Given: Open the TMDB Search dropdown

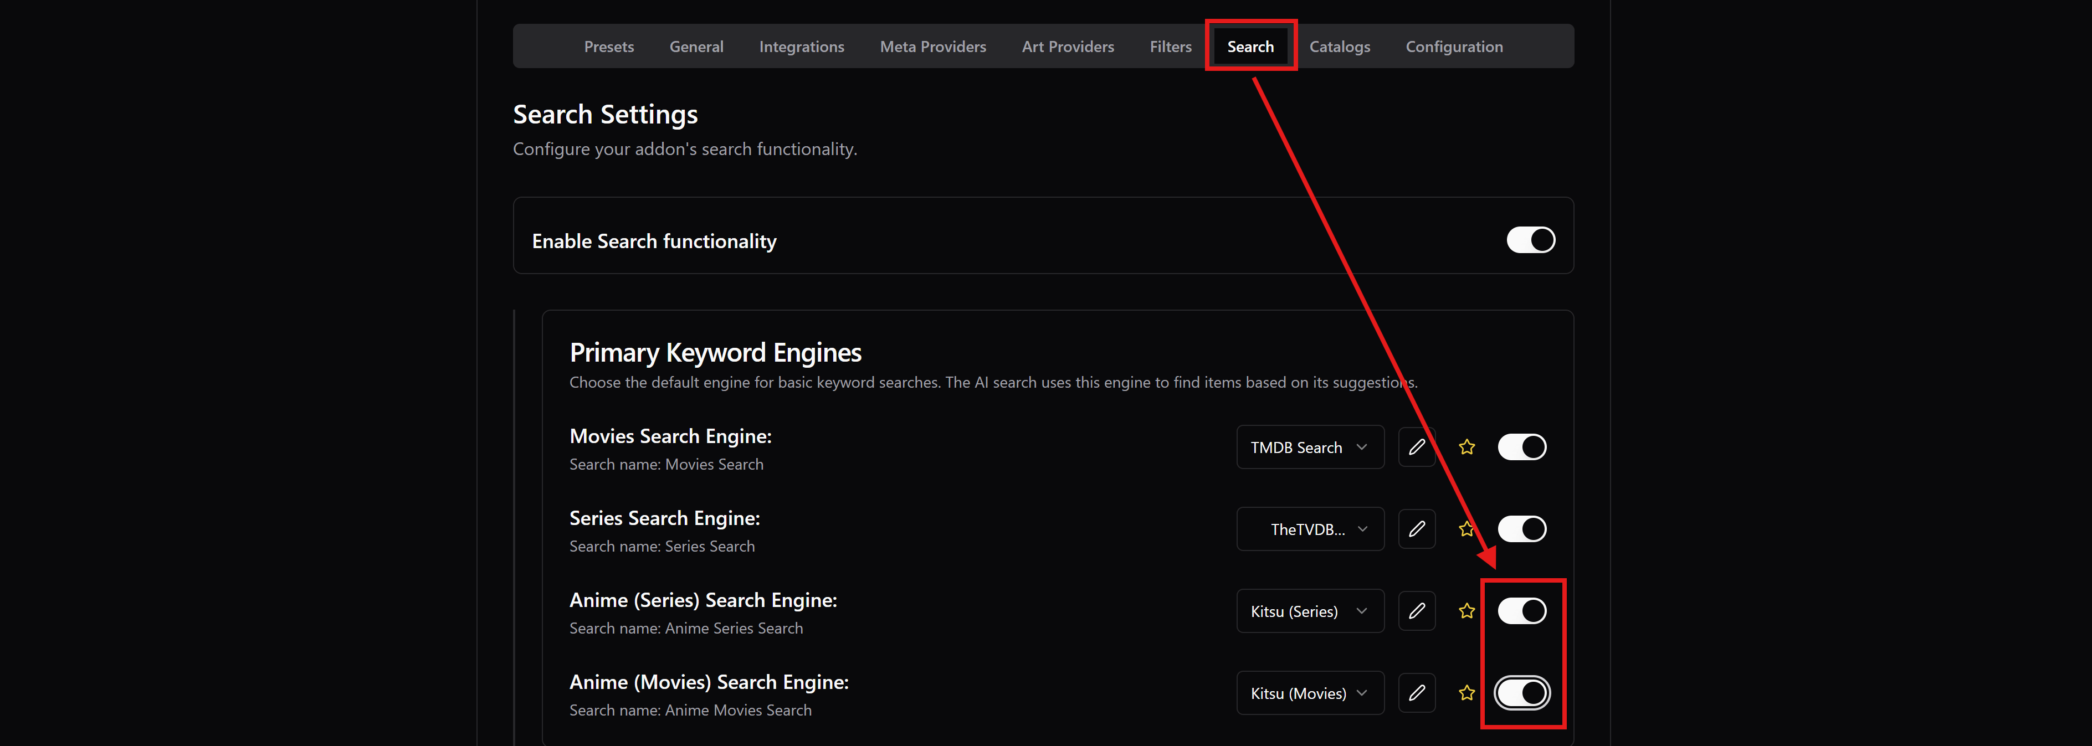Looking at the screenshot, I should point(1310,447).
